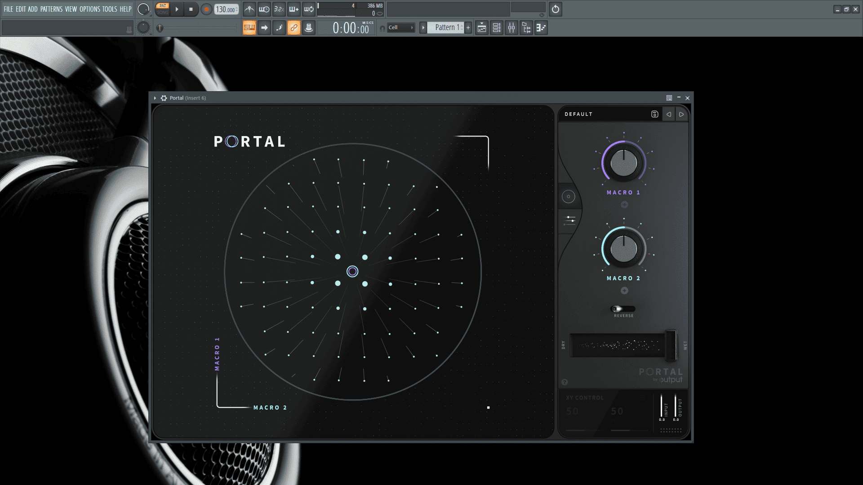Open the Cell snap dropdown
863x485 pixels.
click(x=401, y=27)
